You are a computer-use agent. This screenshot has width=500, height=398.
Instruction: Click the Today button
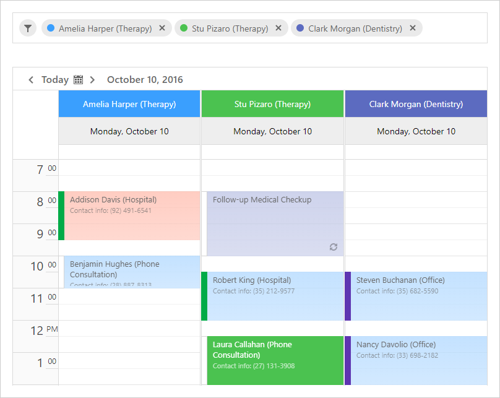55,80
